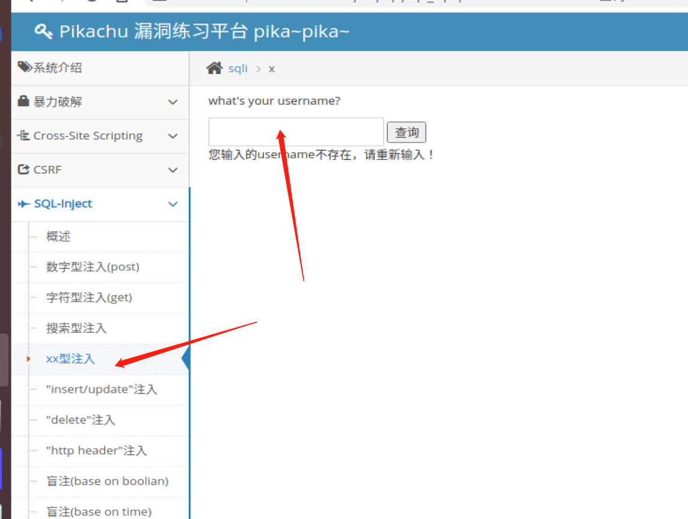This screenshot has width=688, height=519.
Task: Expand the 暴力破解 chevron
Action: pos(173,102)
